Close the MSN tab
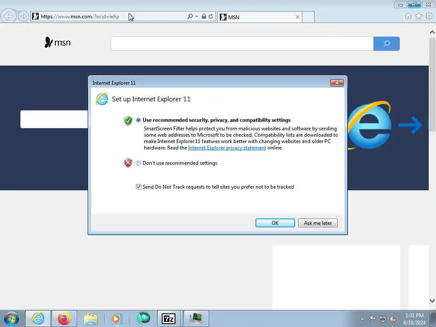 [298, 17]
